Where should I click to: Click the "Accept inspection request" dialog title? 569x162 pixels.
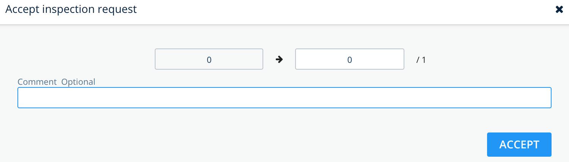coord(71,9)
